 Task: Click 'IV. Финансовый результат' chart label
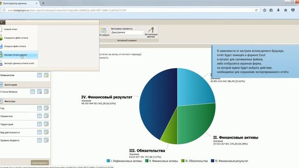pos(107,97)
